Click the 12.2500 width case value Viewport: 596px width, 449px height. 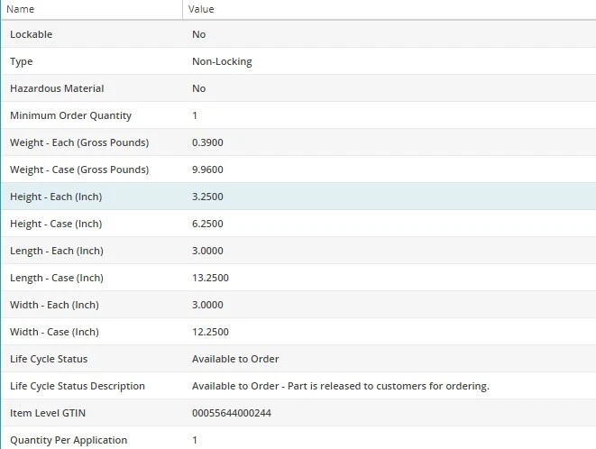click(x=210, y=332)
